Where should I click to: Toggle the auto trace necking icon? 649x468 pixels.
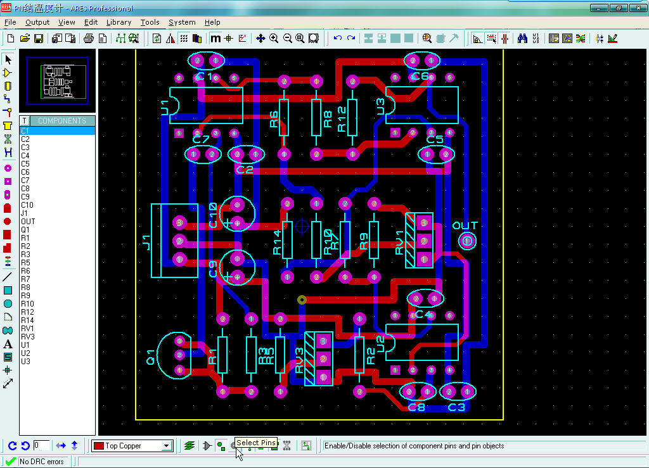[504, 39]
